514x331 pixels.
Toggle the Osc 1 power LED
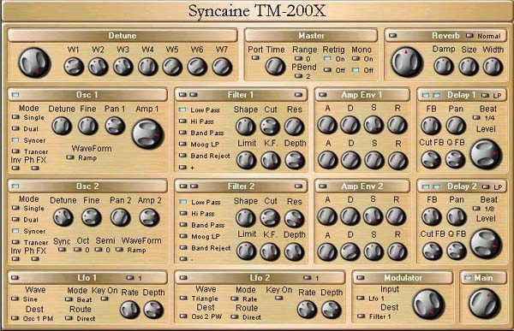pyautogui.click(x=15, y=95)
